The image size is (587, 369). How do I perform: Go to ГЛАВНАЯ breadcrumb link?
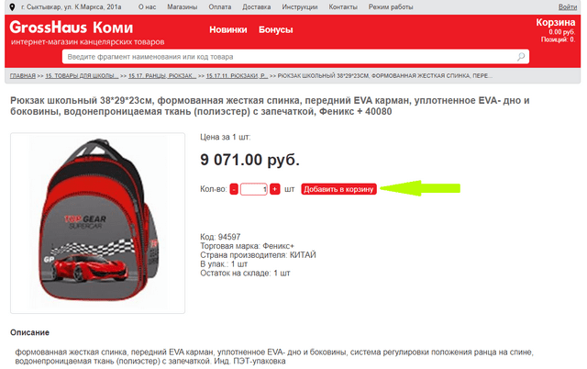(23, 75)
